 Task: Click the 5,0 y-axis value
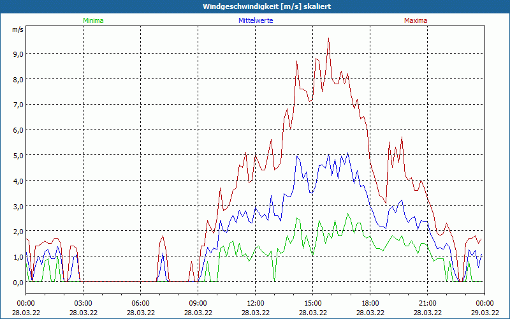(18, 156)
